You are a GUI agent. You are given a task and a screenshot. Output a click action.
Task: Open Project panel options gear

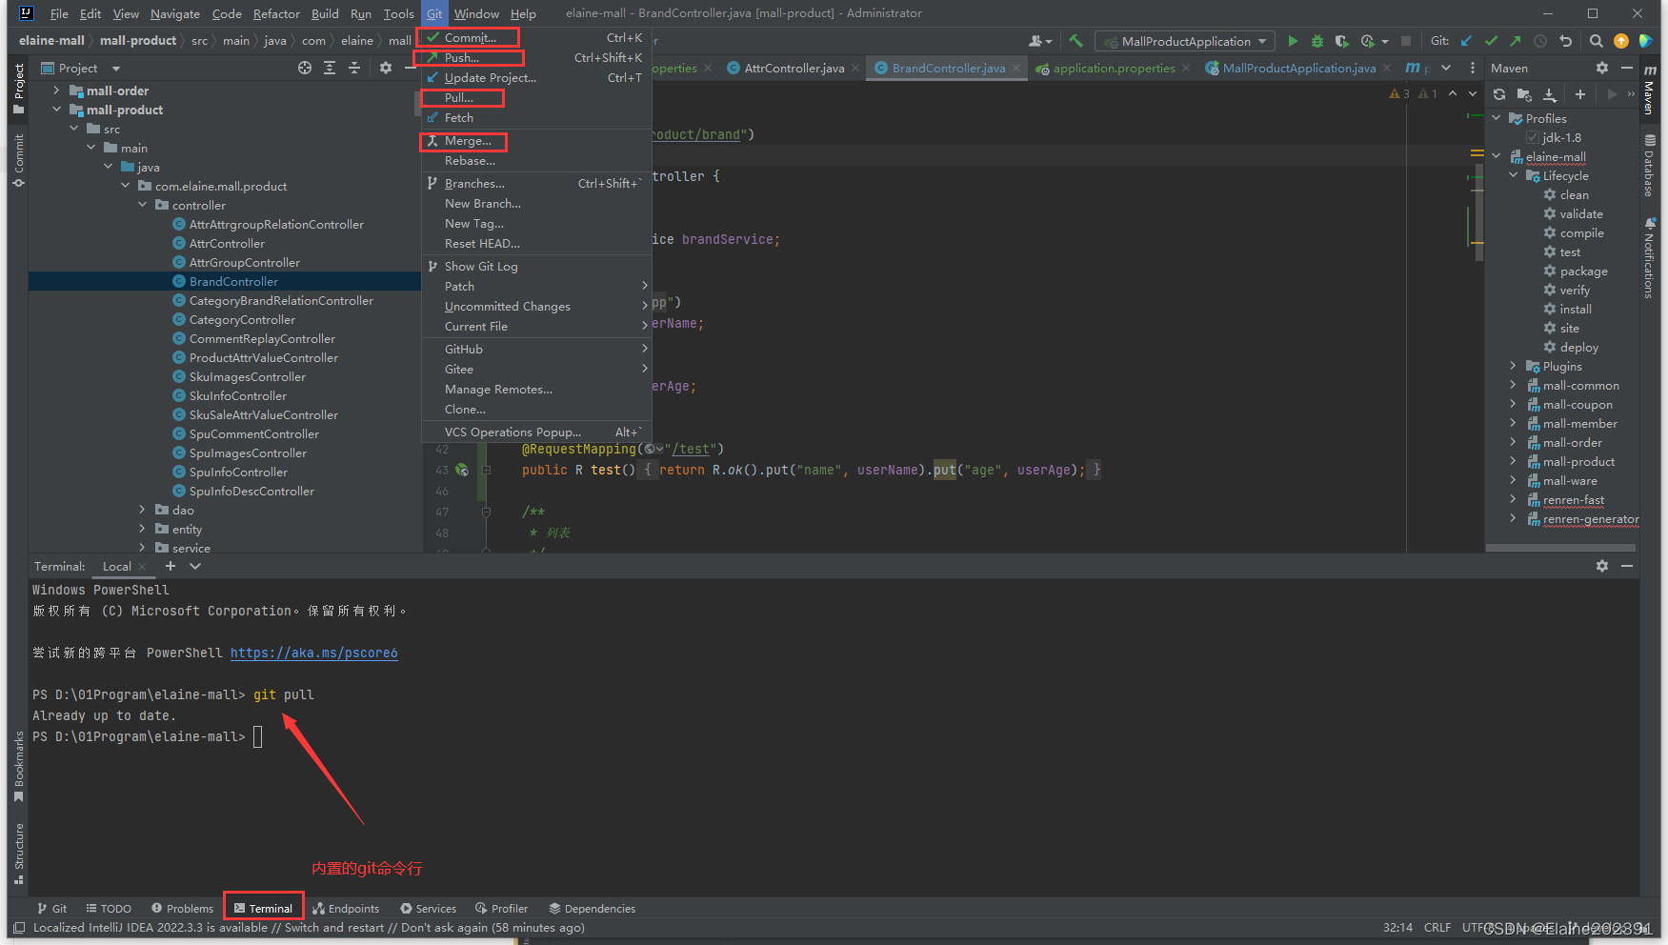[386, 68]
